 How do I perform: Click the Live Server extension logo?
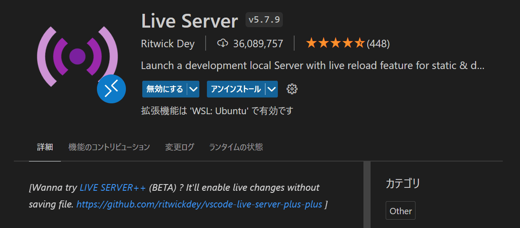click(x=78, y=56)
